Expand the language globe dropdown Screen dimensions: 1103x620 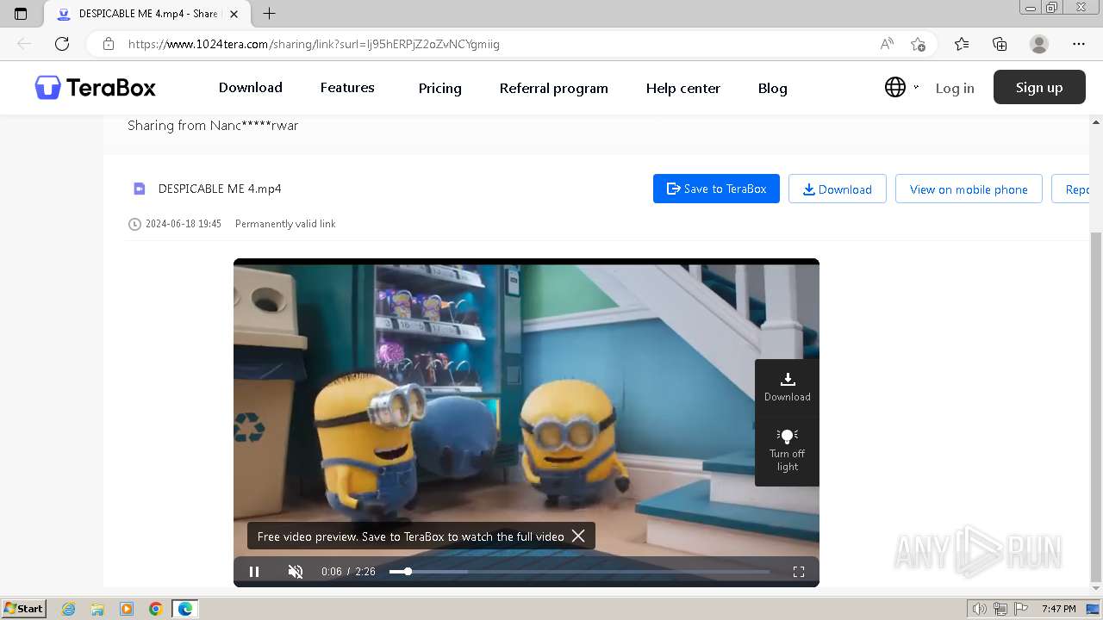pos(900,87)
